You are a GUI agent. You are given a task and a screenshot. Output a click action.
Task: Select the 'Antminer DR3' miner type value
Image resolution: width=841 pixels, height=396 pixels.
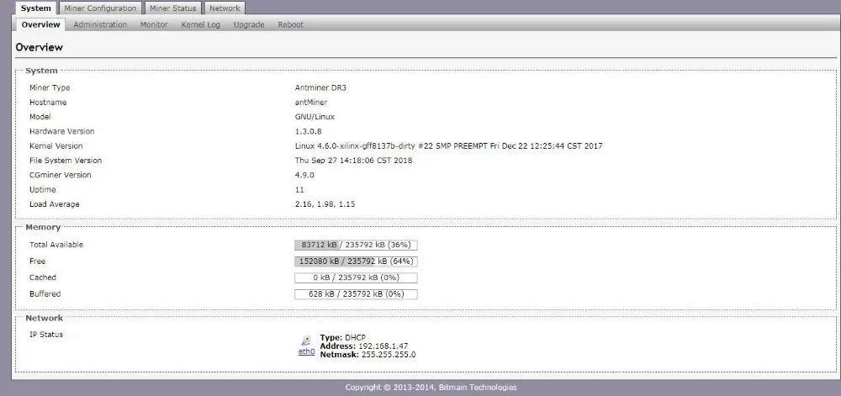(320, 88)
